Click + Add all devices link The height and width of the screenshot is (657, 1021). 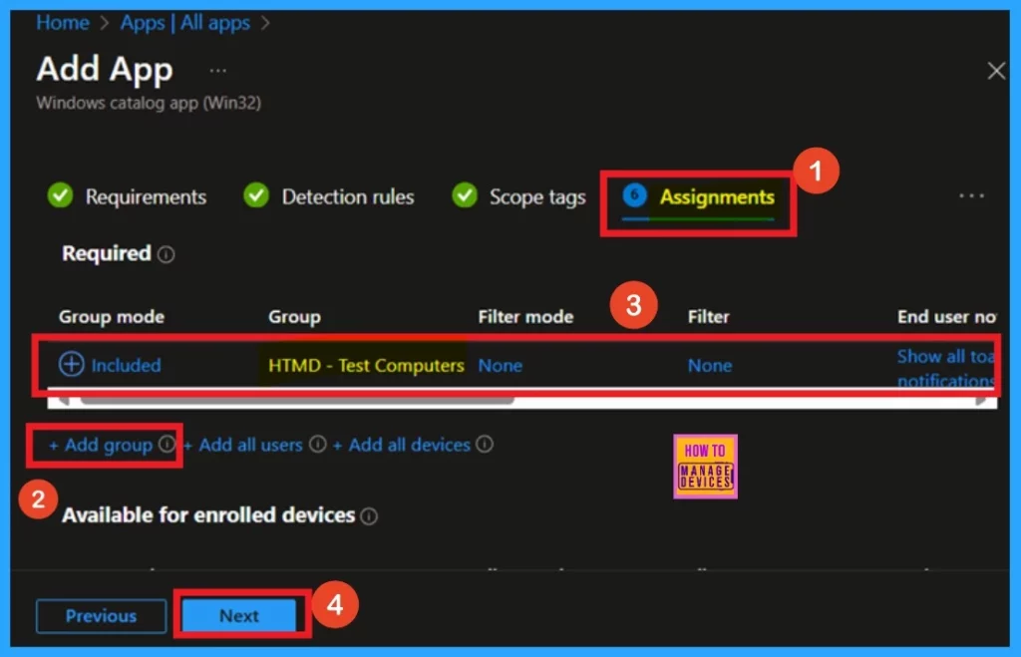pyautogui.click(x=401, y=445)
